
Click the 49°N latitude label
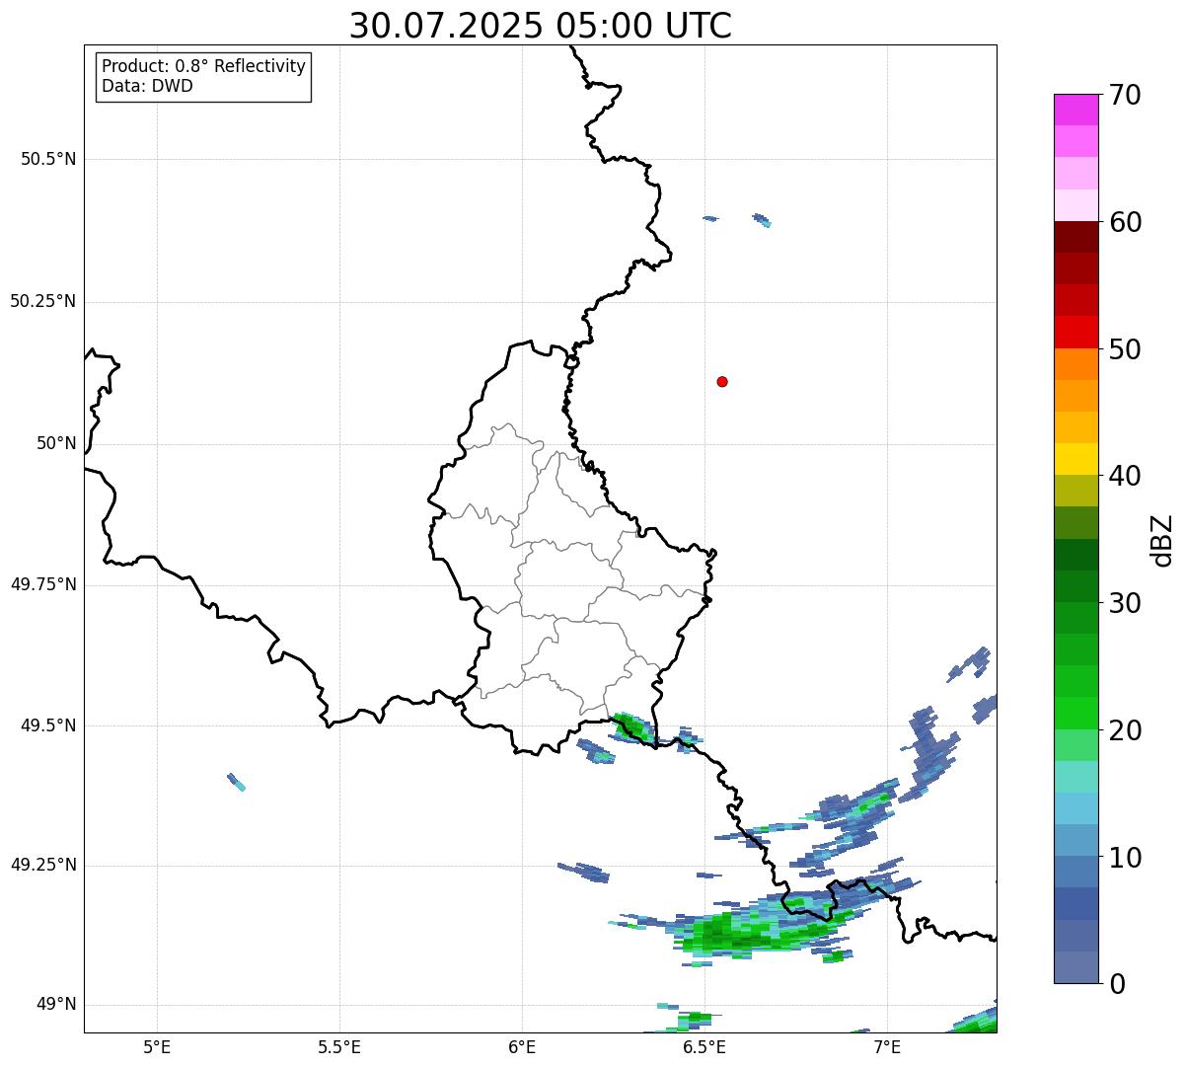57,1004
